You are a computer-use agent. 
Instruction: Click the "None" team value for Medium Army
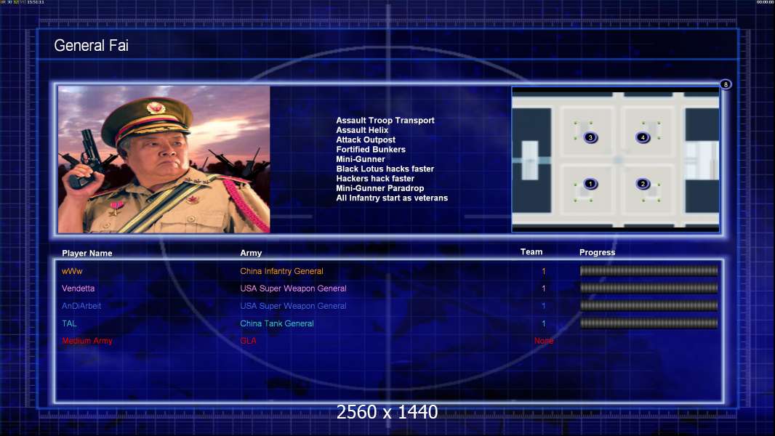544,341
